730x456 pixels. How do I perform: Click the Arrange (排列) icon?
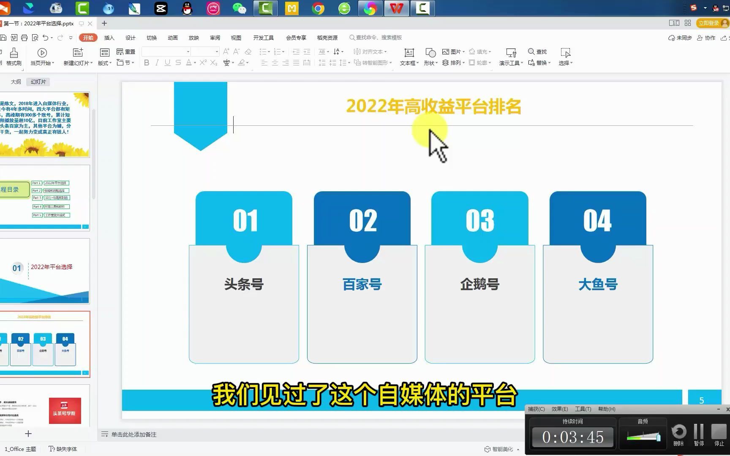pyautogui.click(x=445, y=62)
